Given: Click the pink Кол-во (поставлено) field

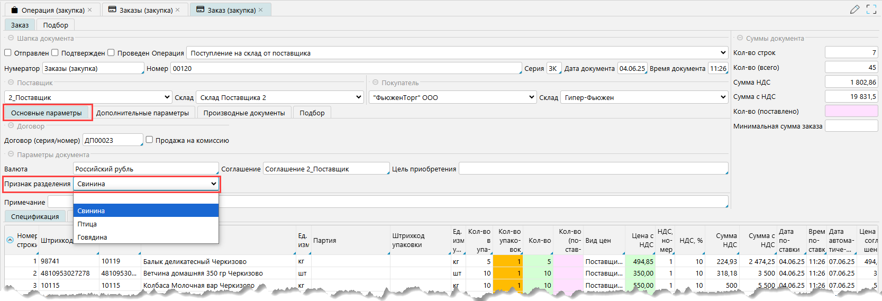Looking at the screenshot, I should (851, 111).
